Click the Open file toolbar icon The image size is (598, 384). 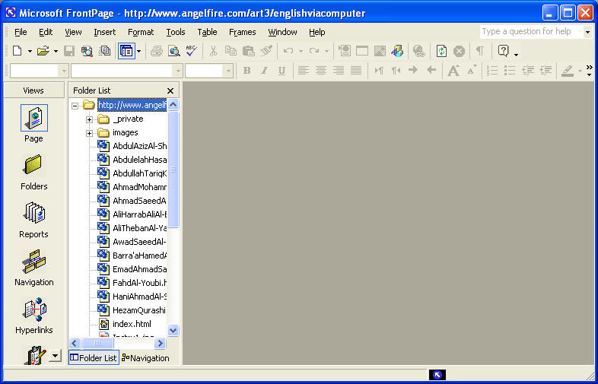point(43,51)
